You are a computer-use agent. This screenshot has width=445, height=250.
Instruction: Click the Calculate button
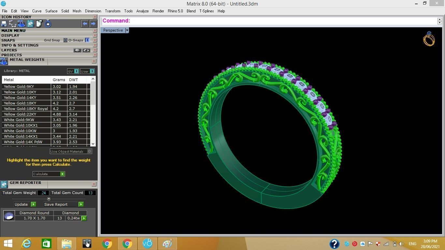[x=49, y=174]
